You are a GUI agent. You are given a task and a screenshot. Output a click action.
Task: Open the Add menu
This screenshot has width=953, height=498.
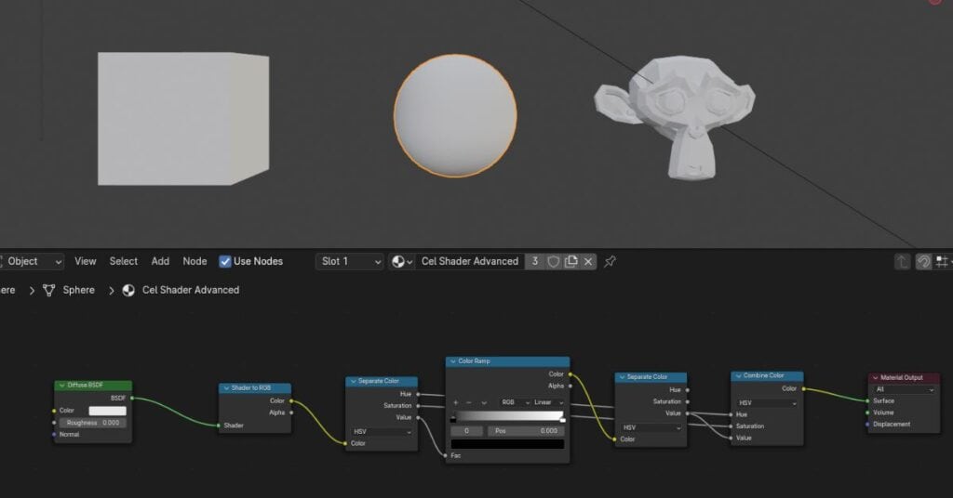[x=160, y=262]
